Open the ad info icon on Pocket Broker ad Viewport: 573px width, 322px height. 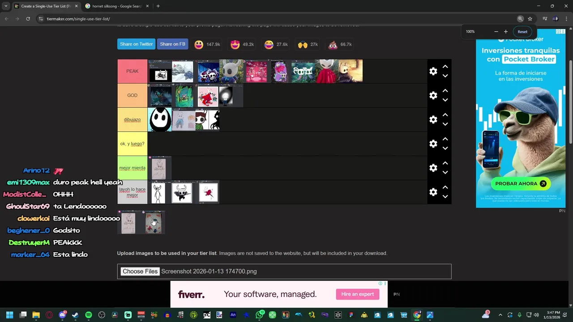tap(558, 32)
